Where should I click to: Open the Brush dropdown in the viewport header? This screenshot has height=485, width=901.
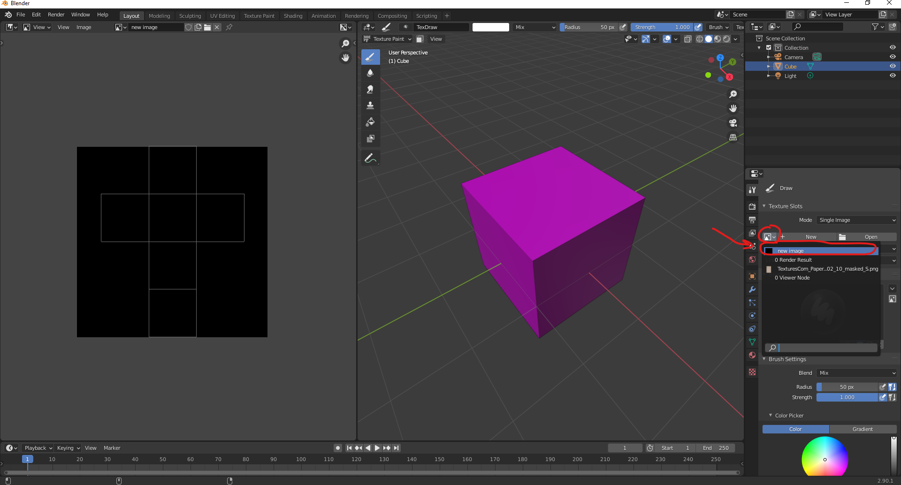[718, 27]
